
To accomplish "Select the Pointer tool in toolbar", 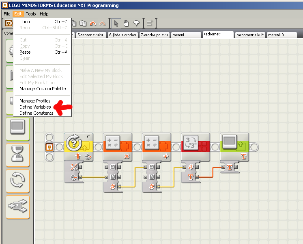I will tap(116, 24).
